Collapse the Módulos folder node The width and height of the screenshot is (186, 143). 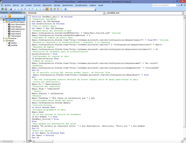coord(3,41)
